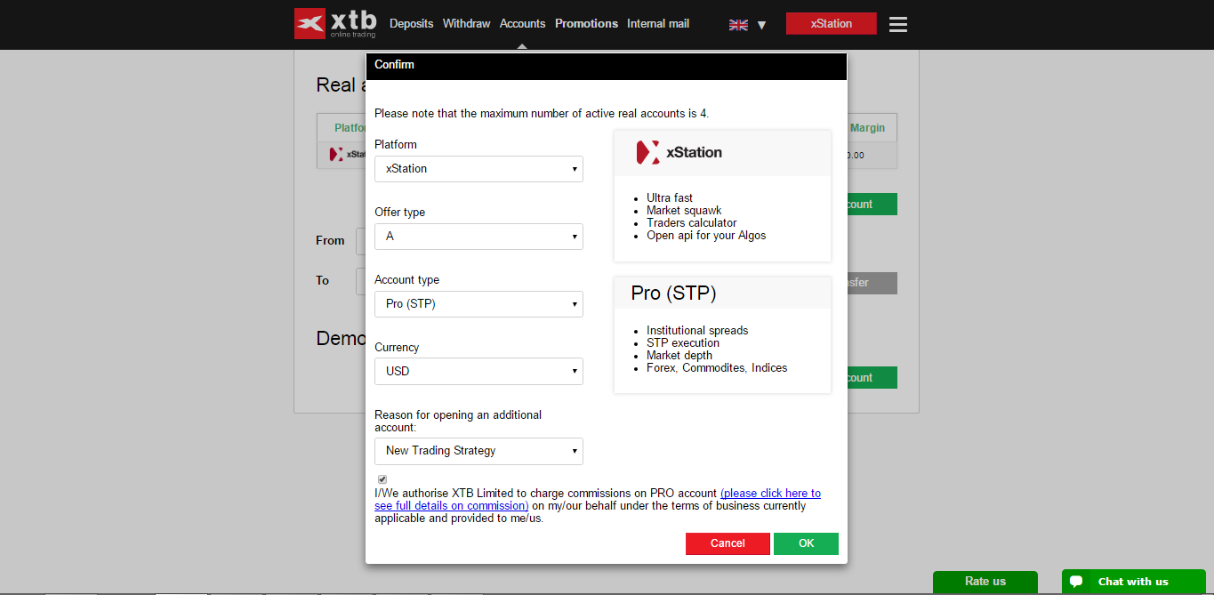Open the hamburger menu icon
The image size is (1214, 595).
[x=898, y=24]
